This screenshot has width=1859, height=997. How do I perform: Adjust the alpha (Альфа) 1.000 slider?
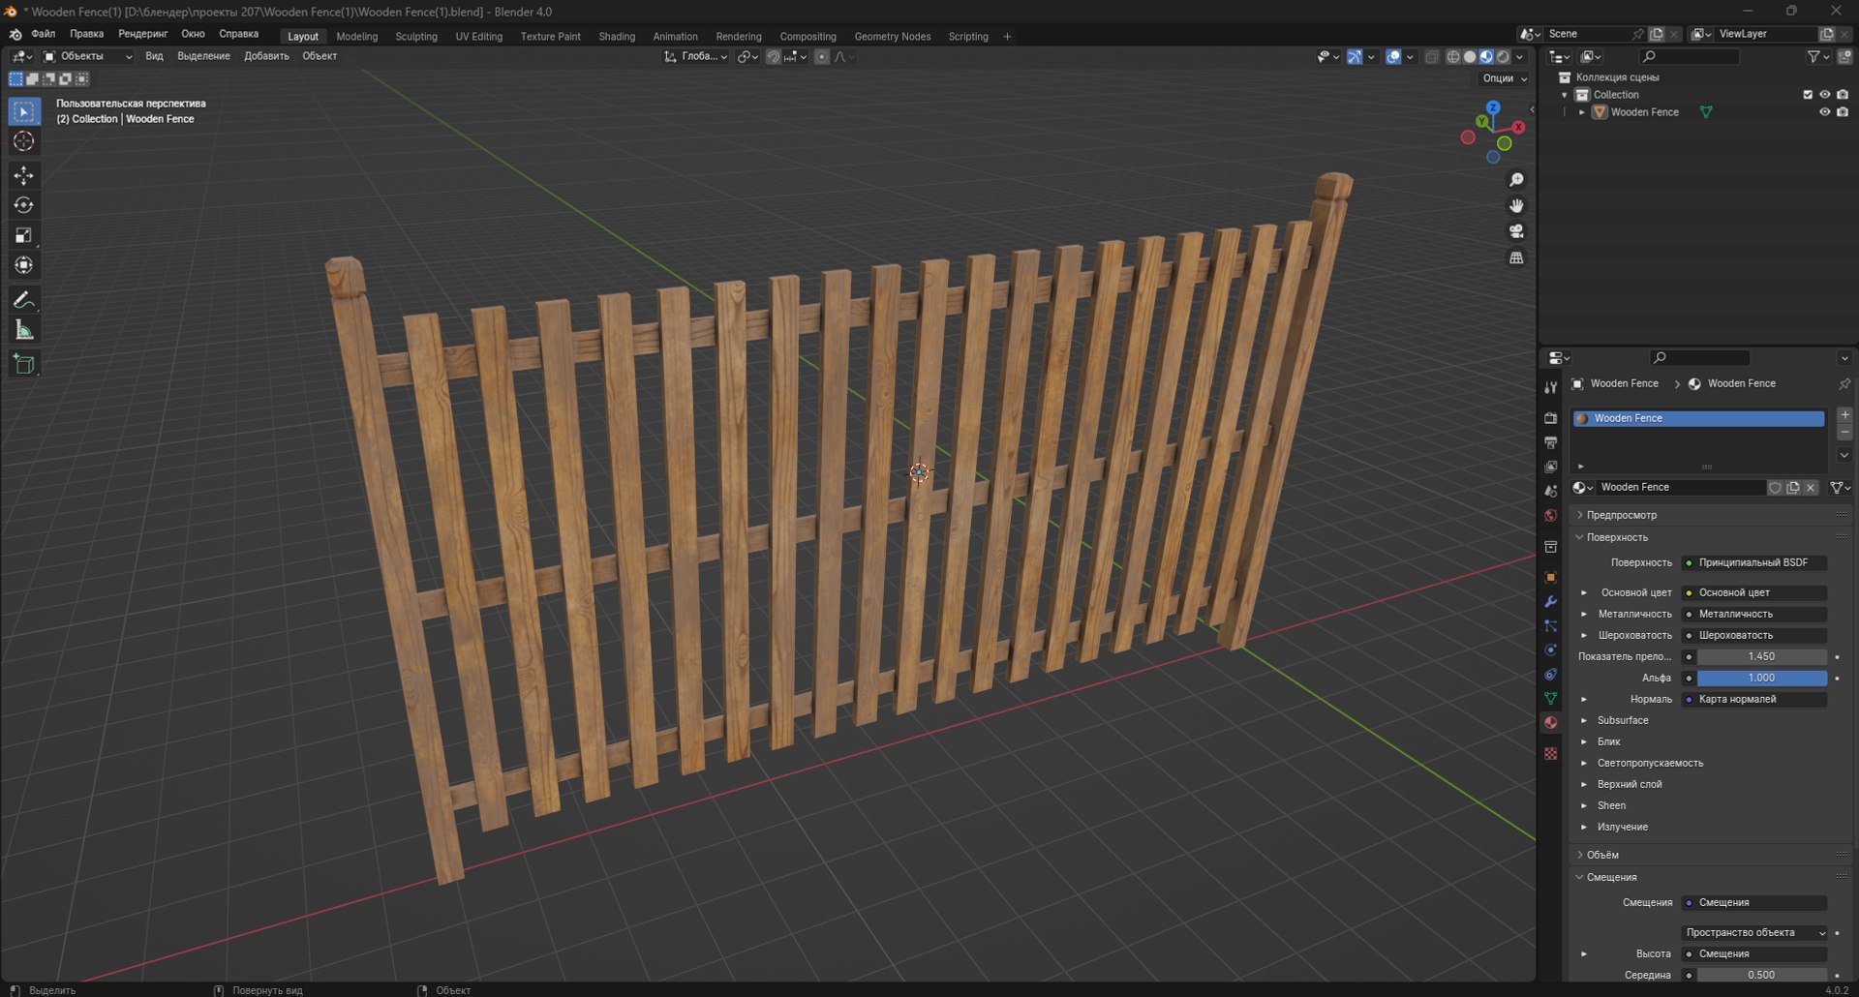pos(1761,678)
